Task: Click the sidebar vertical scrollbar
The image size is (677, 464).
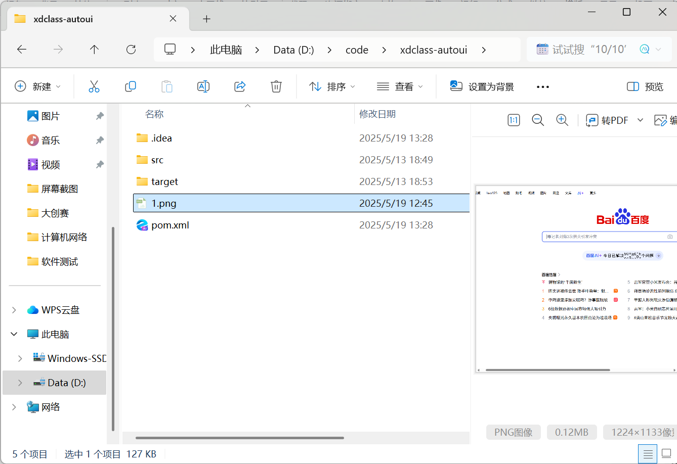Action: point(113,329)
